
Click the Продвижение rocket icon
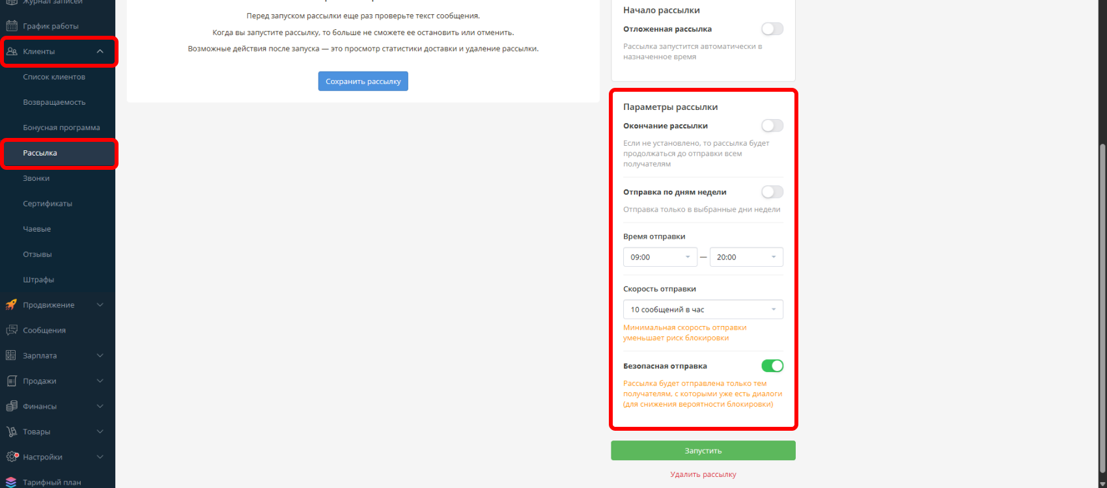[x=11, y=305]
